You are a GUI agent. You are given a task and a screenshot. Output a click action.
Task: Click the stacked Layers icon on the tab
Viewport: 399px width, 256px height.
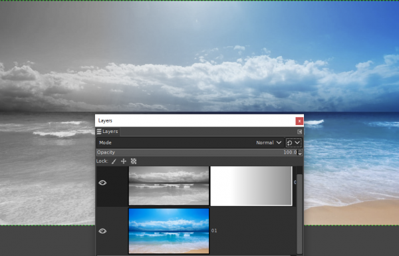tap(99, 132)
